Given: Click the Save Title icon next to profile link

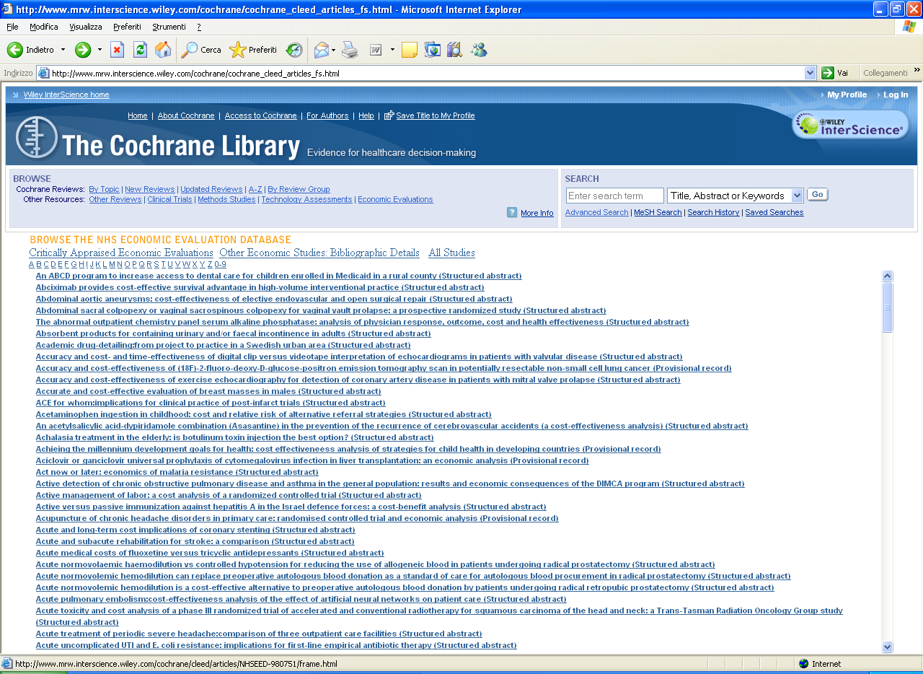Looking at the screenshot, I should (x=389, y=115).
